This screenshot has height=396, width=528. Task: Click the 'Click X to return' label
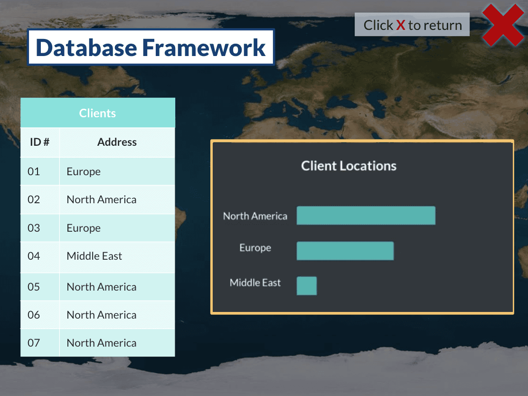click(x=412, y=25)
